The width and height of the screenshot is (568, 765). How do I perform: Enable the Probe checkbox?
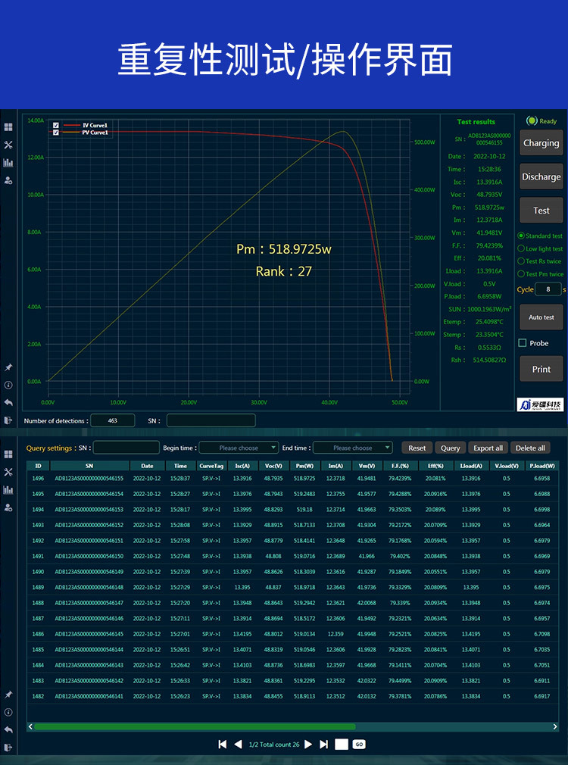click(x=522, y=343)
